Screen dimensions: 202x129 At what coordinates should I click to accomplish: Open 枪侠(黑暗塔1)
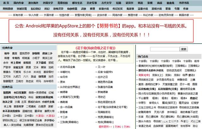pos(106,122)
